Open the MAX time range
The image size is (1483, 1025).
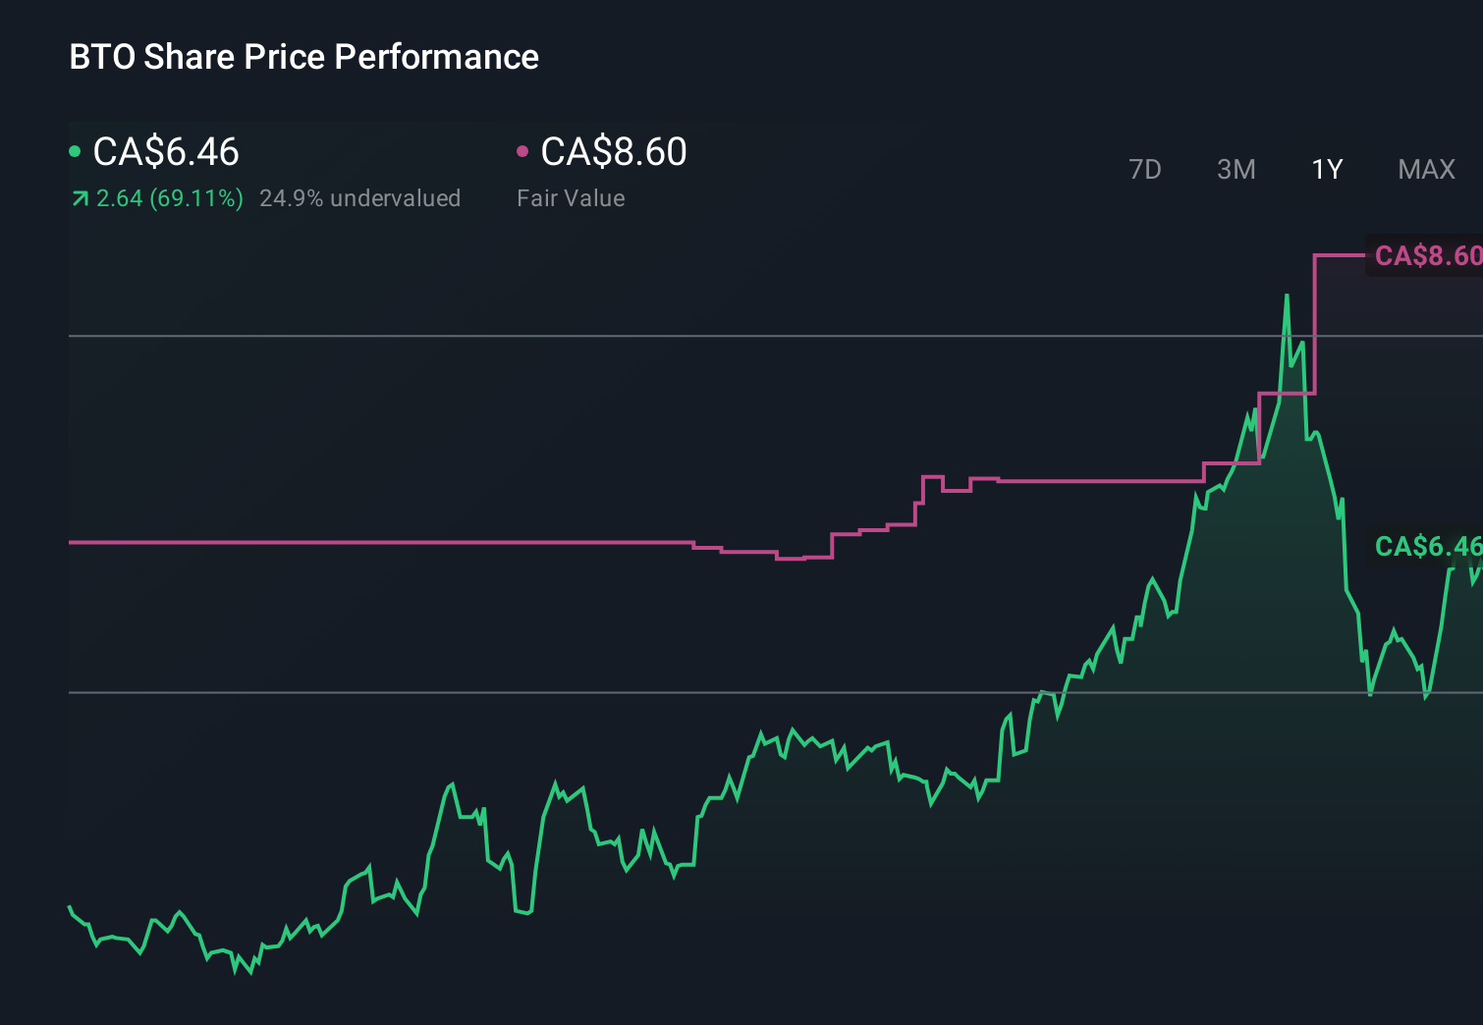coord(1424,169)
